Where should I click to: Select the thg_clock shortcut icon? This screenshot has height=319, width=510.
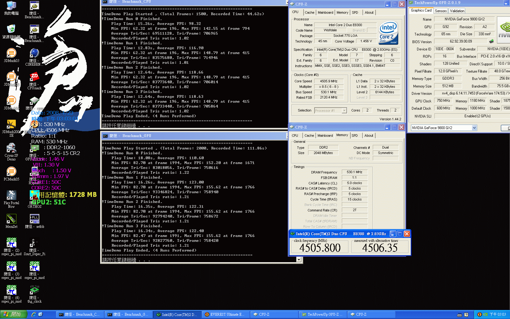click(34, 294)
